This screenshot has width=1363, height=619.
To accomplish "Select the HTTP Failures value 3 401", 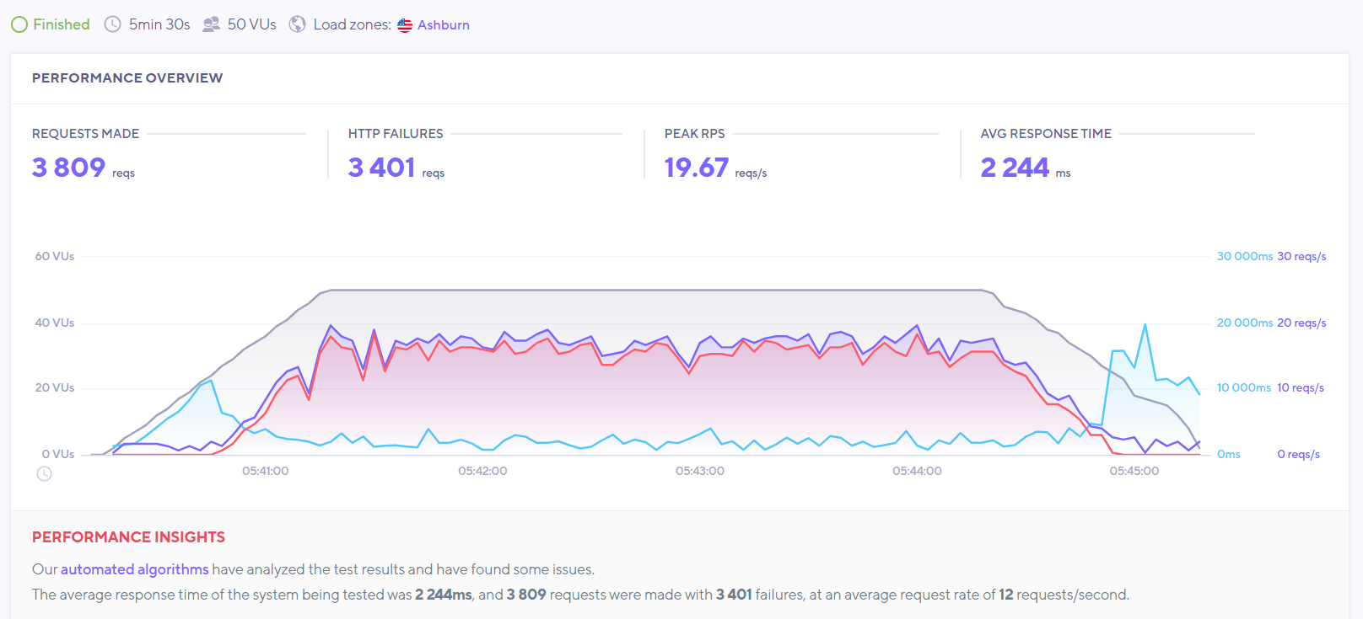I will pos(381,168).
